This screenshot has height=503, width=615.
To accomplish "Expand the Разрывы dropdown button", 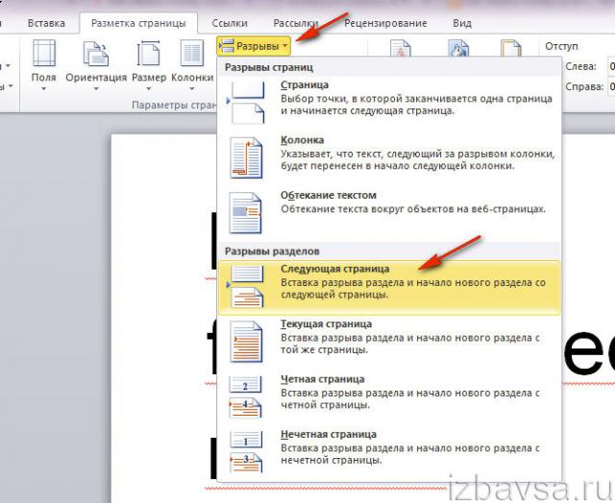I will pyautogui.click(x=254, y=45).
